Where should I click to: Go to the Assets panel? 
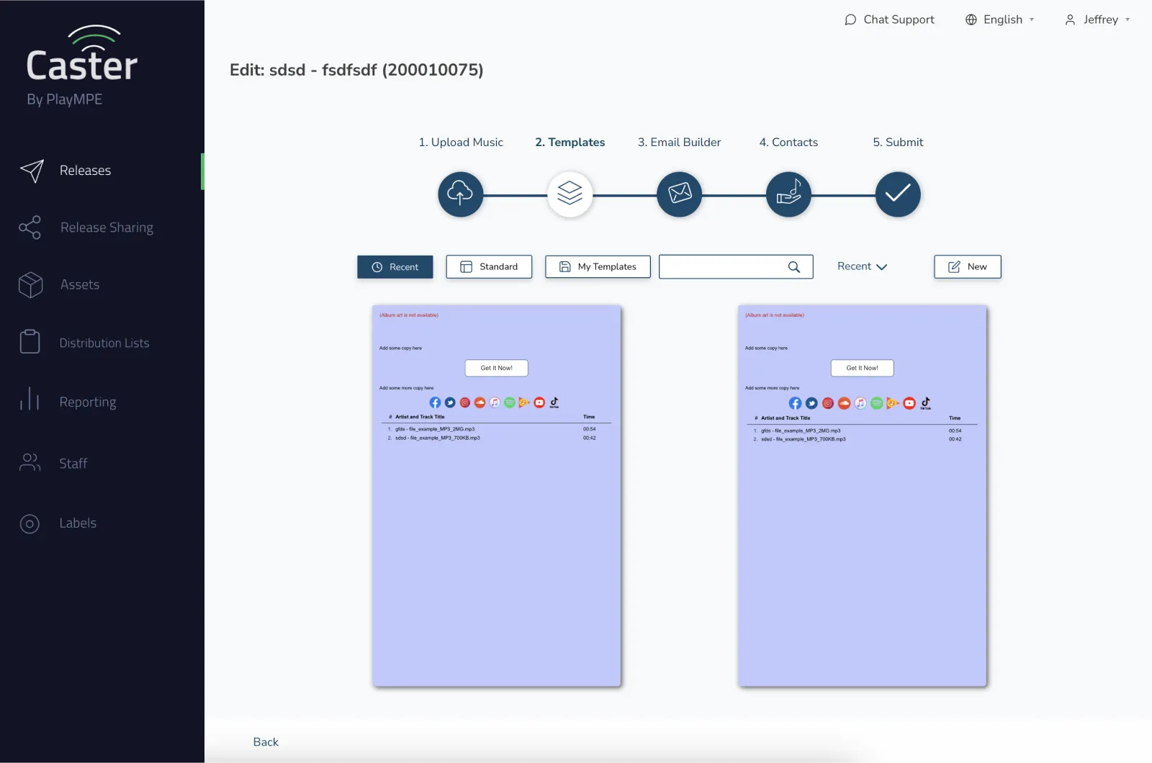pos(80,285)
